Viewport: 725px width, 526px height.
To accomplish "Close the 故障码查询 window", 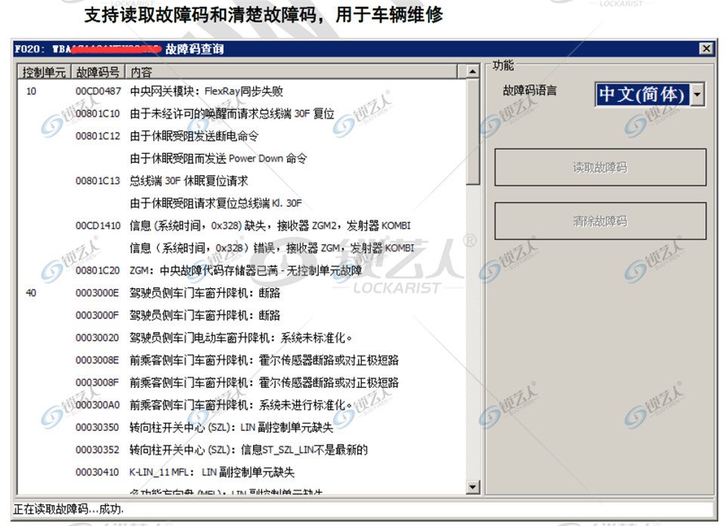I will tap(706, 48).
